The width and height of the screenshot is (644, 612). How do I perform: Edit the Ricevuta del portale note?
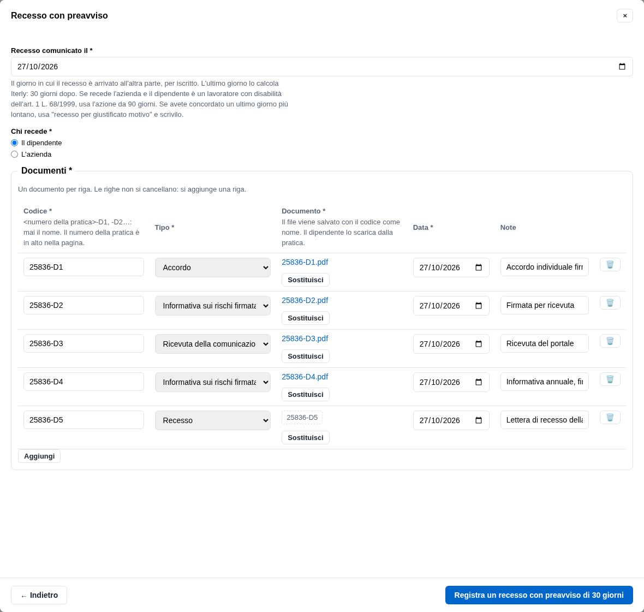545,343
